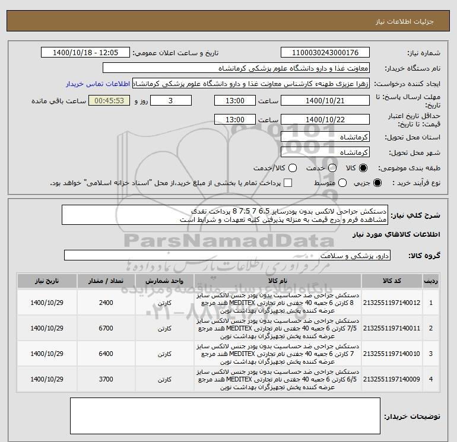Click the شماره نیاز field 1100030243000176

click(x=325, y=53)
